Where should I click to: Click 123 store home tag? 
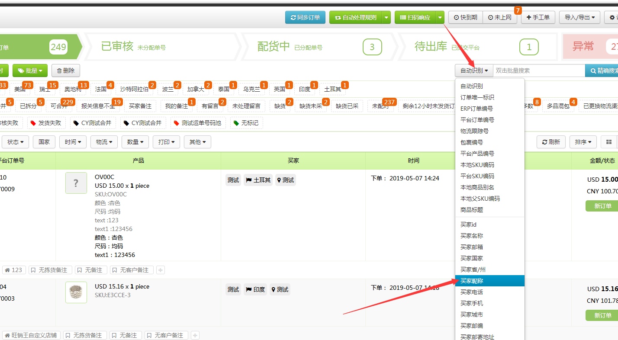(13, 270)
